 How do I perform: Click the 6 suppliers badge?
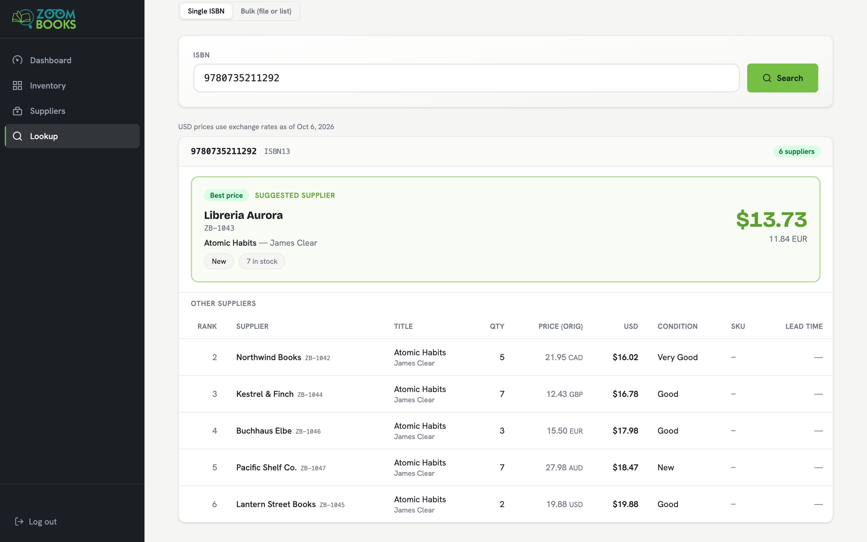[x=797, y=151]
